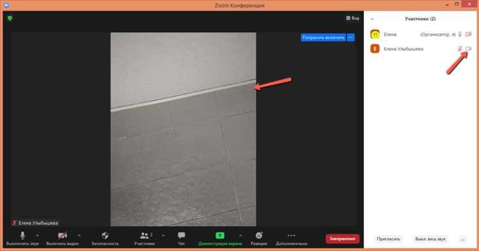
Task: Toggle Елена Улыбышева's camera icon in list
Action: click(x=468, y=49)
